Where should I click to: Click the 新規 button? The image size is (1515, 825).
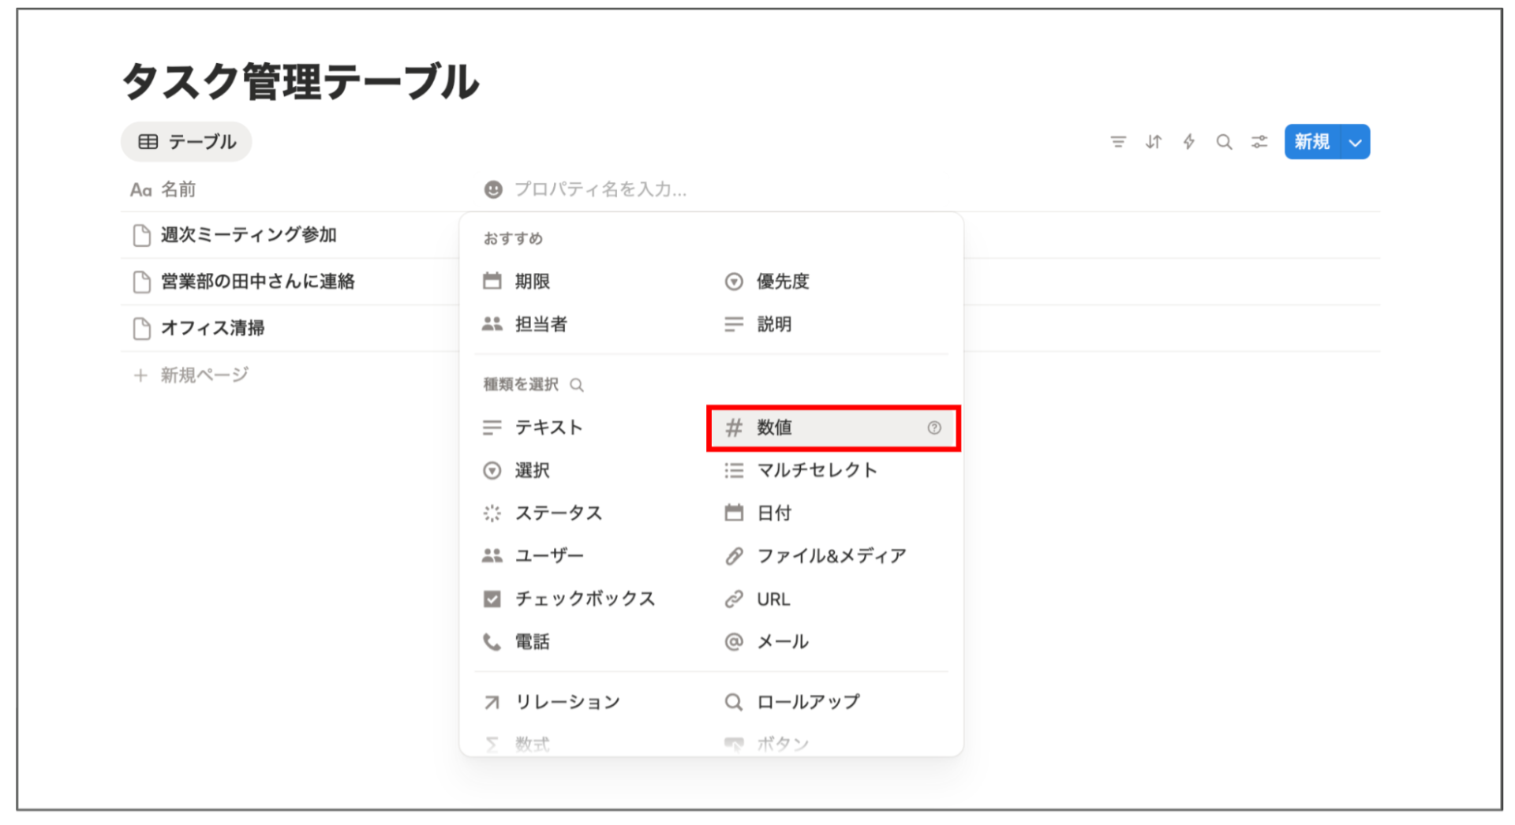1312,142
